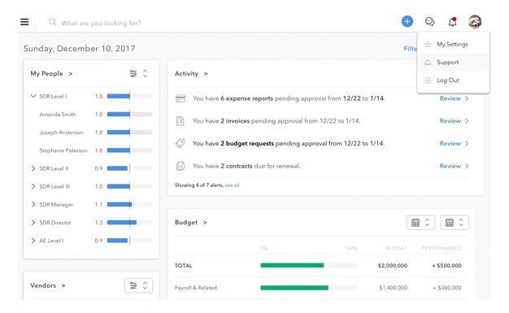Review the 6 expense reports
This screenshot has height=313, width=509.
(454, 98)
